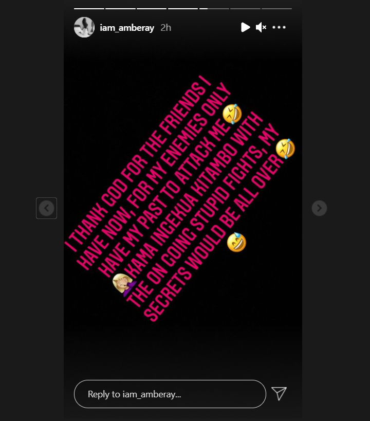Focus the Reply to iam_amberay field
The height and width of the screenshot is (421, 370).
170,394
